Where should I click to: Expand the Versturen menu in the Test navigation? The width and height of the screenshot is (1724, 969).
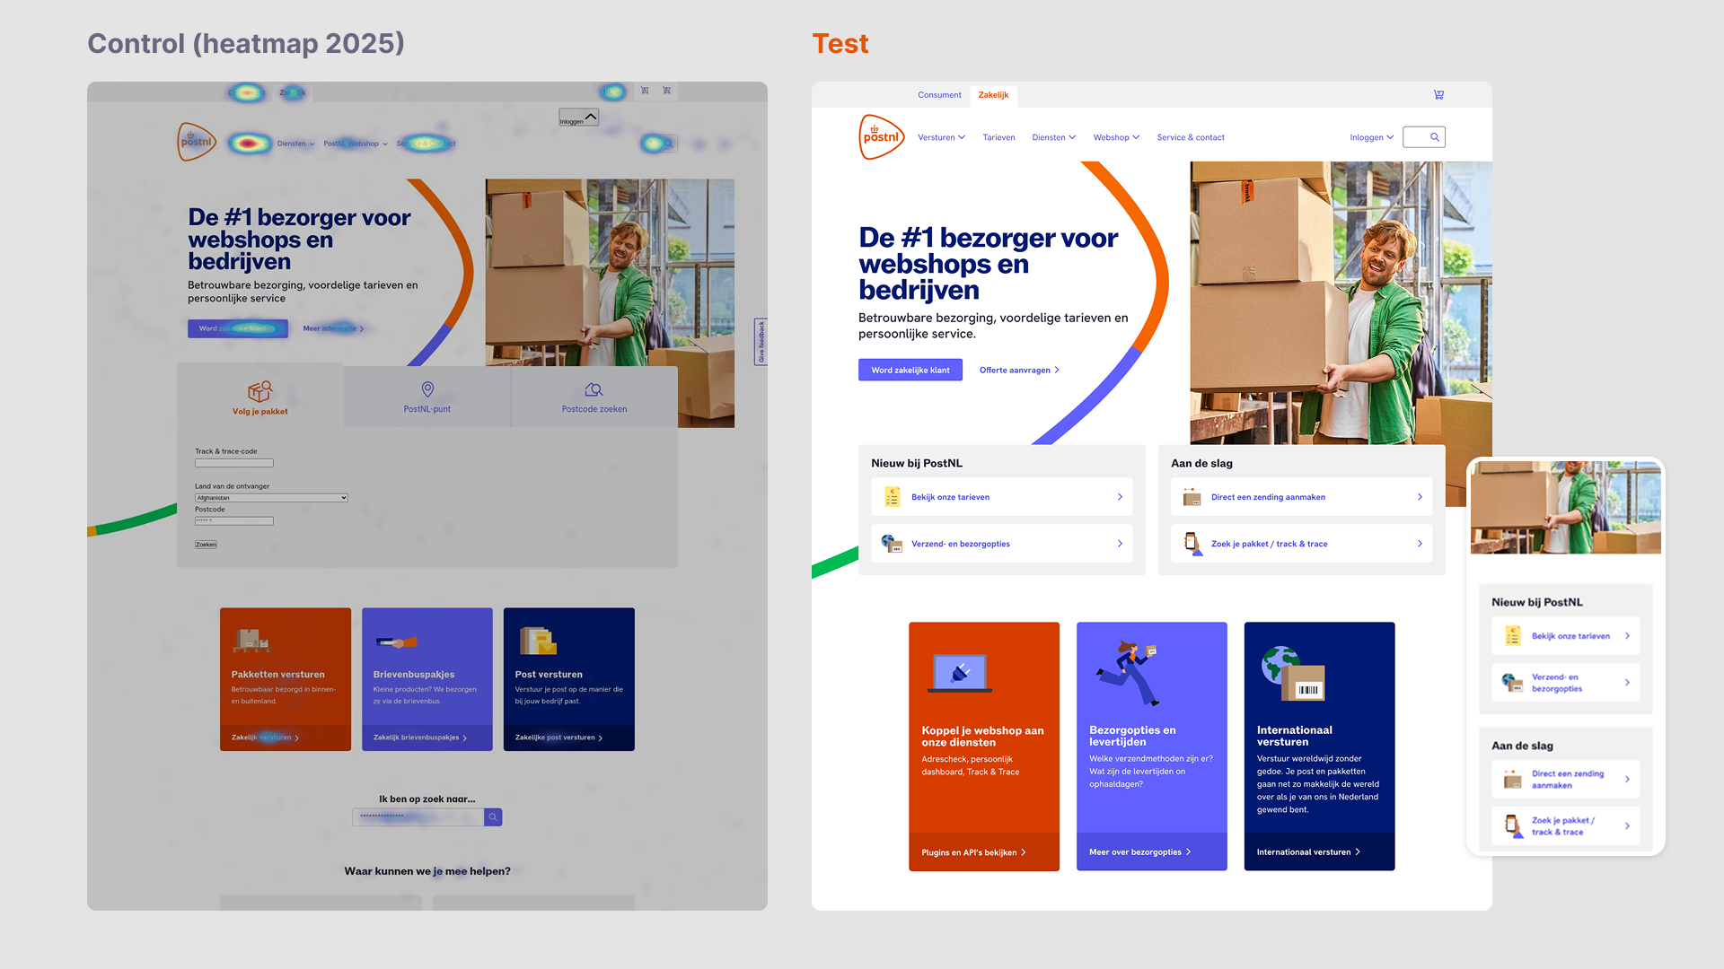point(941,137)
